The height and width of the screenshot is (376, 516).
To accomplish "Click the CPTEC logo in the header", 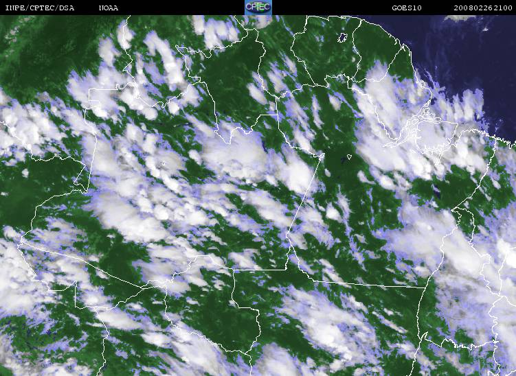I will pyautogui.click(x=258, y=8).
